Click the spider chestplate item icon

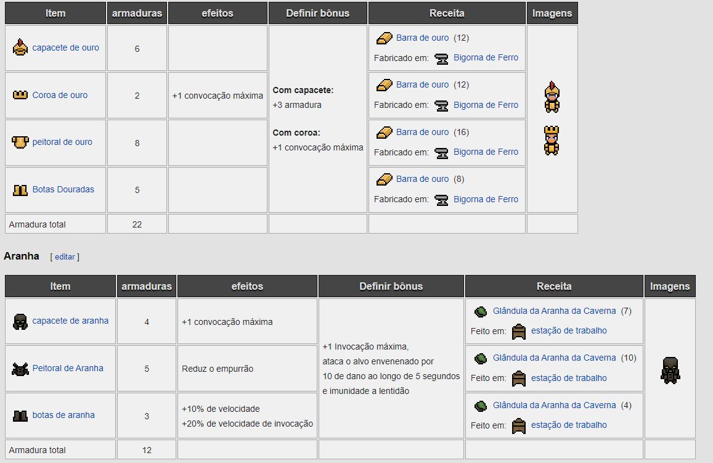pyautogui.click(x=20, y=369)
